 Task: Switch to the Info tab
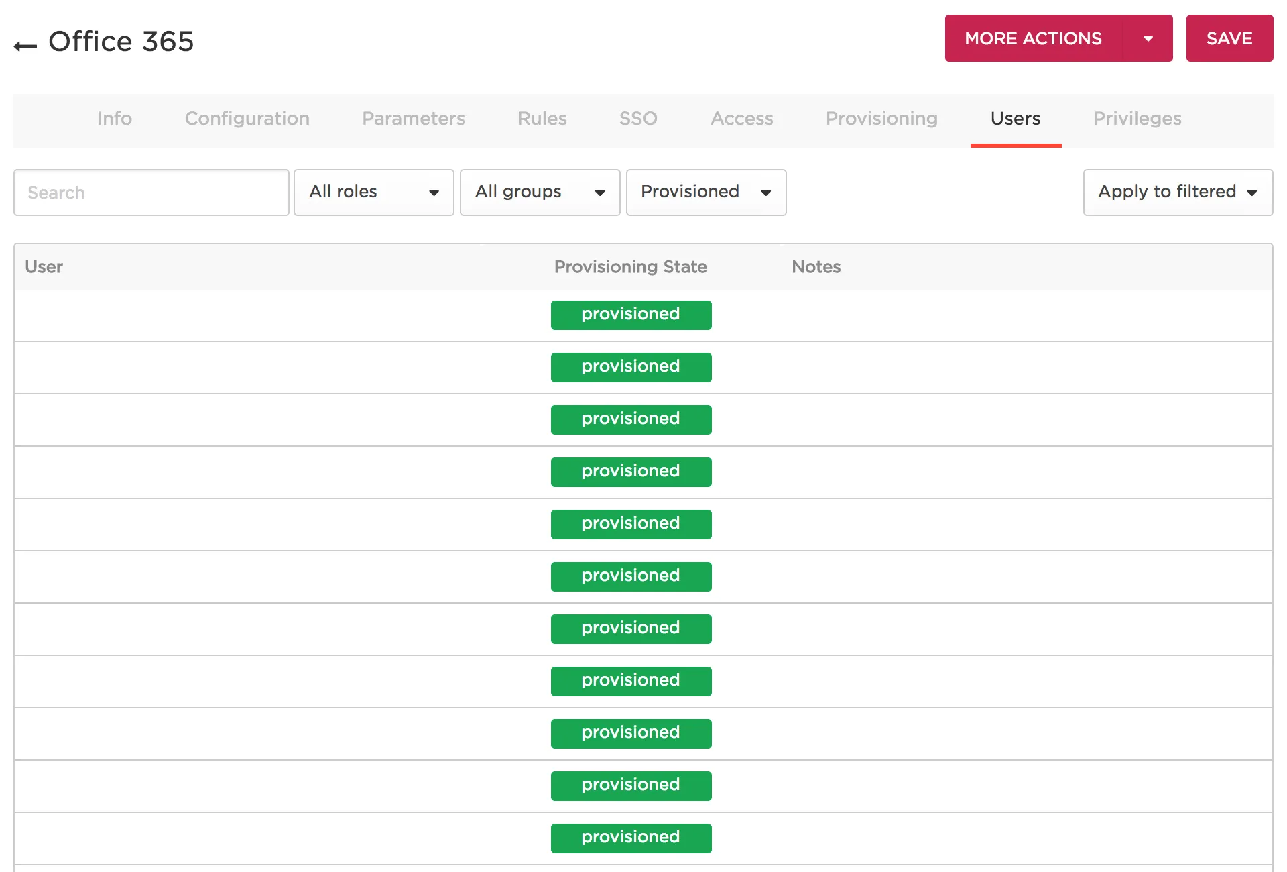point(115,119)
